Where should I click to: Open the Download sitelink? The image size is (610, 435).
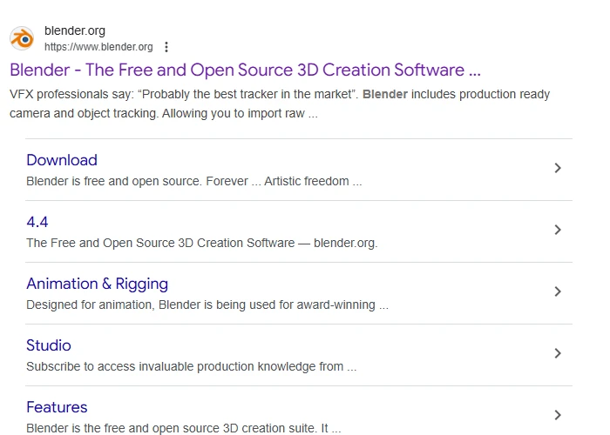tap(62, 160)
